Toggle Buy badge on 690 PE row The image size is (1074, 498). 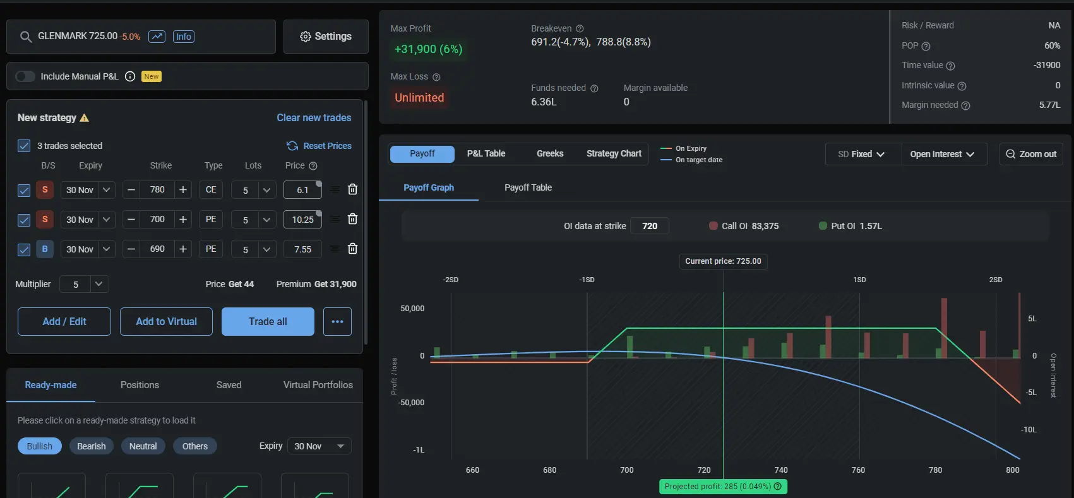[x=45, y=249]
